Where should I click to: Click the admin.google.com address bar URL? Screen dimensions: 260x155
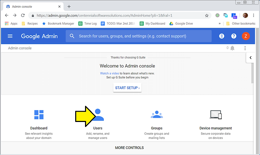[x=104, y=15]
